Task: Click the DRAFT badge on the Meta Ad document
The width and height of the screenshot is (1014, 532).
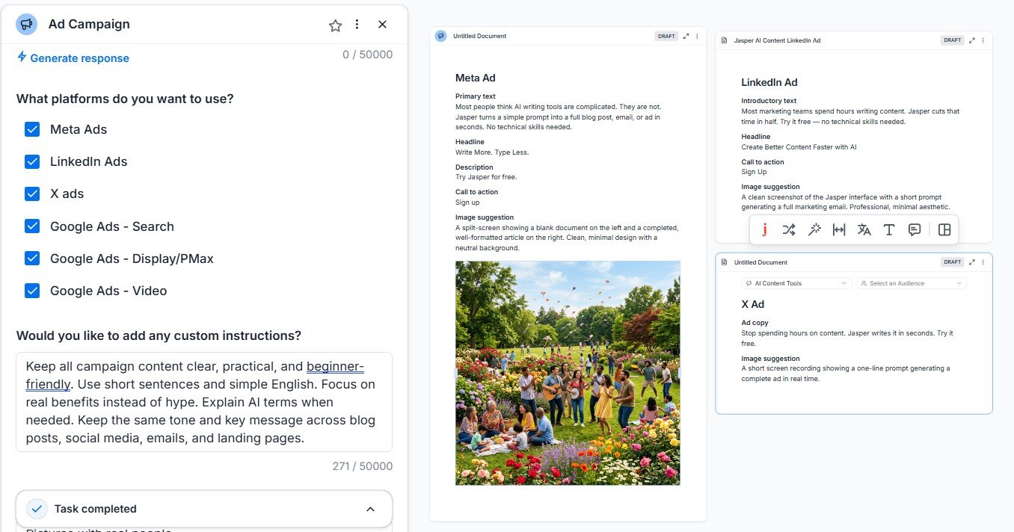Action: click(x=666, y=36)
